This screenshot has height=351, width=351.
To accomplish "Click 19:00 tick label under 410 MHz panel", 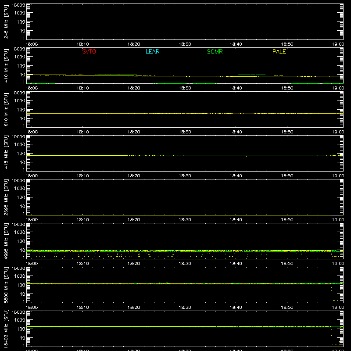I will (x=338, y=88).
